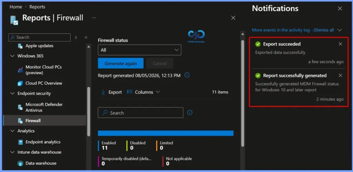353x172 pixels.
Task: Collapse the Intune data warehouse section
Action: (x=12, y=152)
